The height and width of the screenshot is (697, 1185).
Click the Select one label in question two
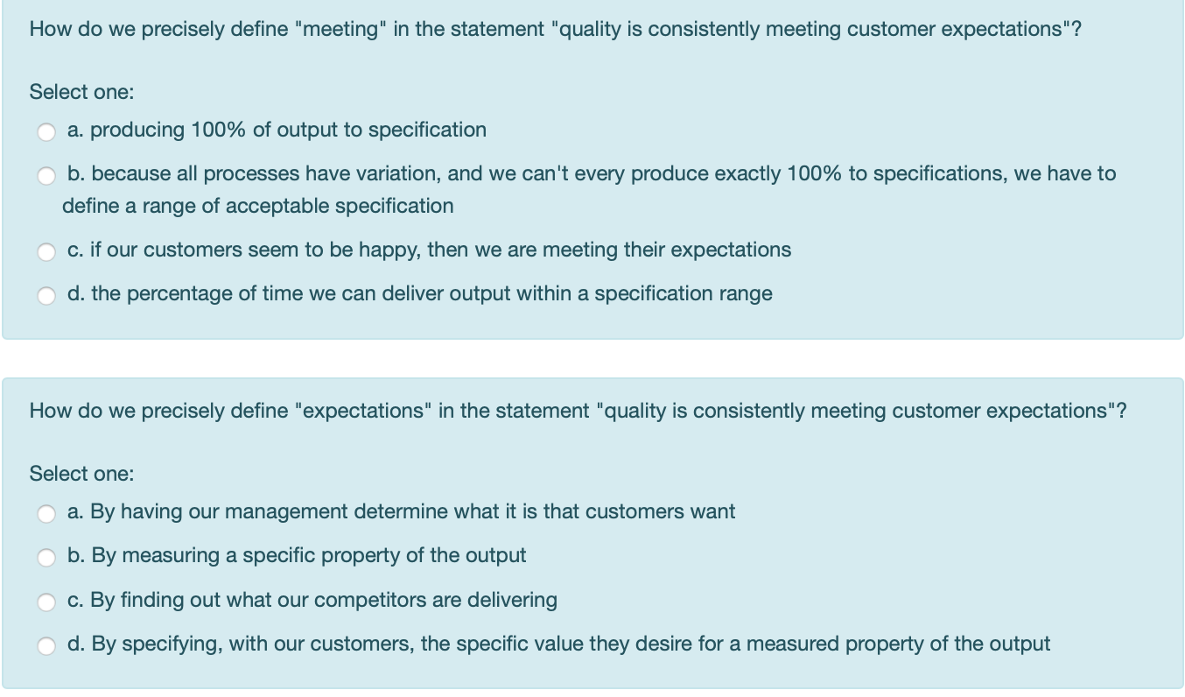click(x=67, y=473)
